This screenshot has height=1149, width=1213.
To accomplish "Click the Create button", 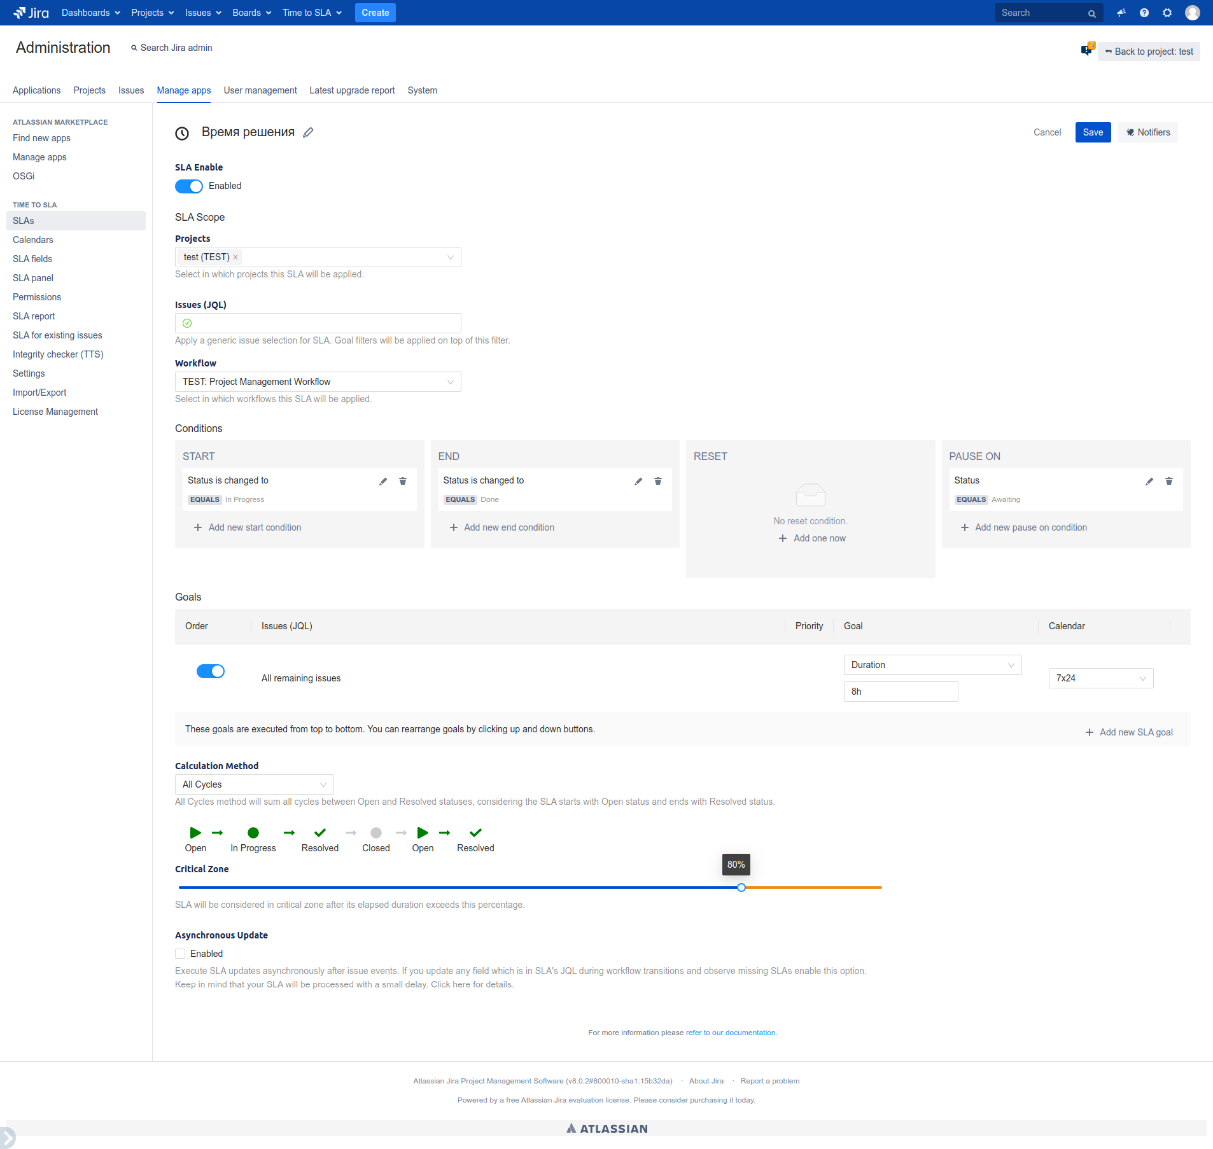I will pyautogui.click(x=375, y=13).
